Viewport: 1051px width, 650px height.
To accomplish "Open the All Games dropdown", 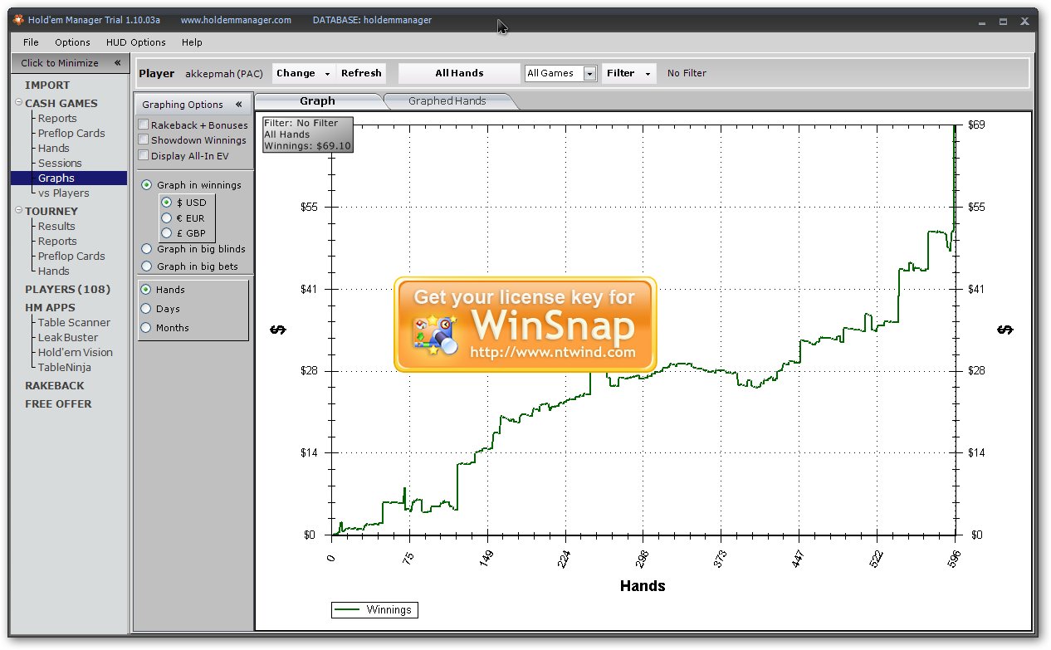I will [x=589, y=74].
